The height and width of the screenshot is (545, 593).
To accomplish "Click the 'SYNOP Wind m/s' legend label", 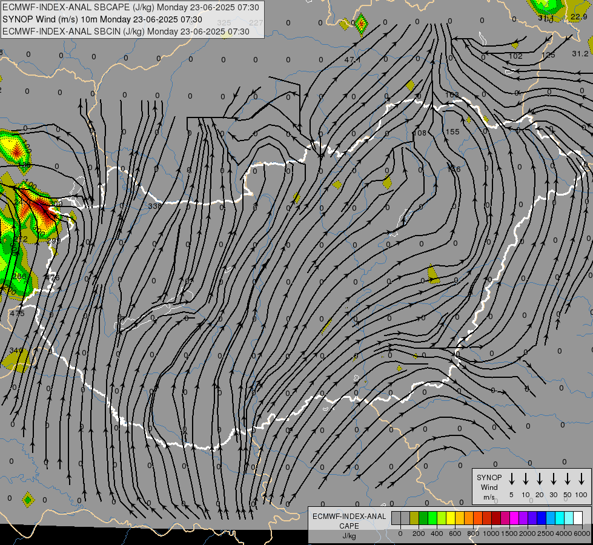I will [489, 487].
